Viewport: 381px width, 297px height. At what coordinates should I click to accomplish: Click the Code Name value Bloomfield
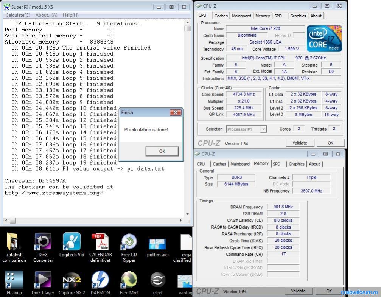pos(247,35)
